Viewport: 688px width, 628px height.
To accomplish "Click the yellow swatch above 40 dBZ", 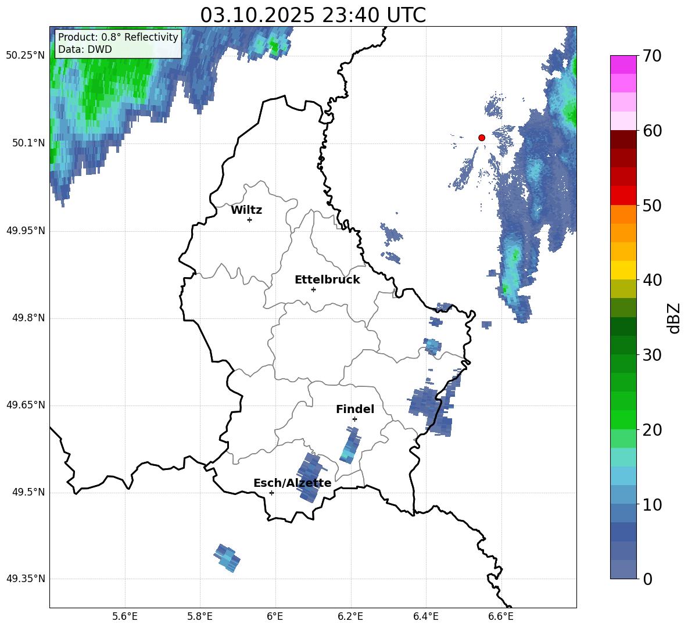I will click(x=623, y=270).
